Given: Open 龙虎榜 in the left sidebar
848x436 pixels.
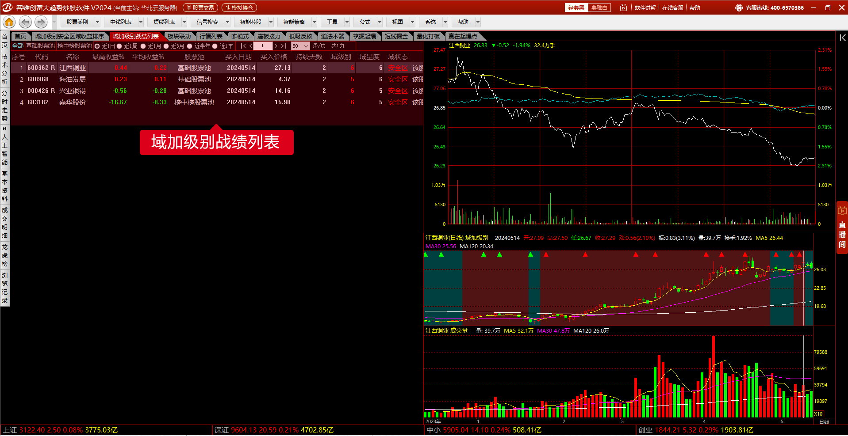Looking at the screenshot, I should click(5, 255).
